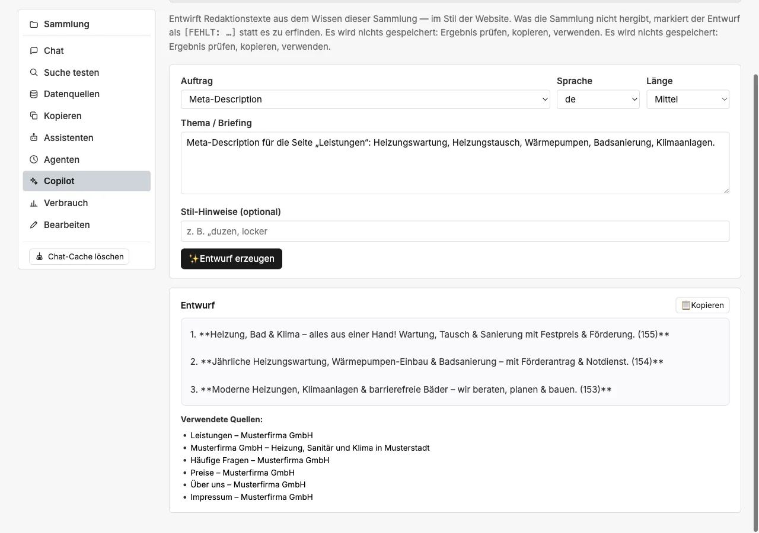Copy the draft using the Kopieren button
Screen dimensions: 759x533
pyautogui.click(x=703, y=305)
